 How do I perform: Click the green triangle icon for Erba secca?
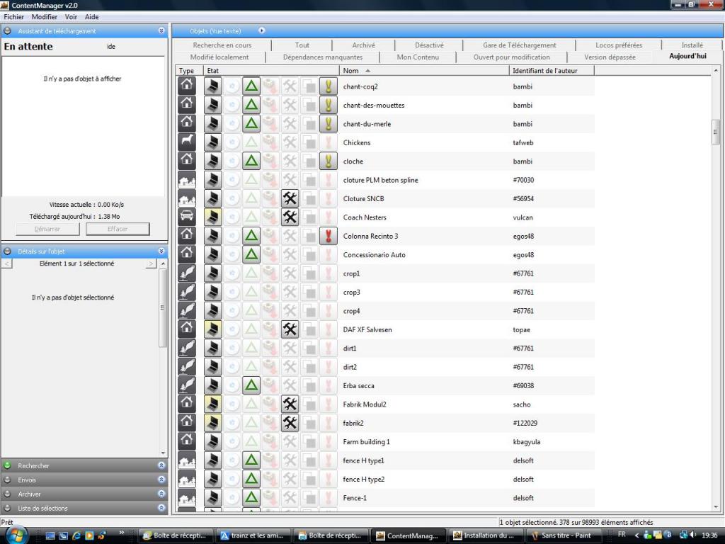(251, 385)
